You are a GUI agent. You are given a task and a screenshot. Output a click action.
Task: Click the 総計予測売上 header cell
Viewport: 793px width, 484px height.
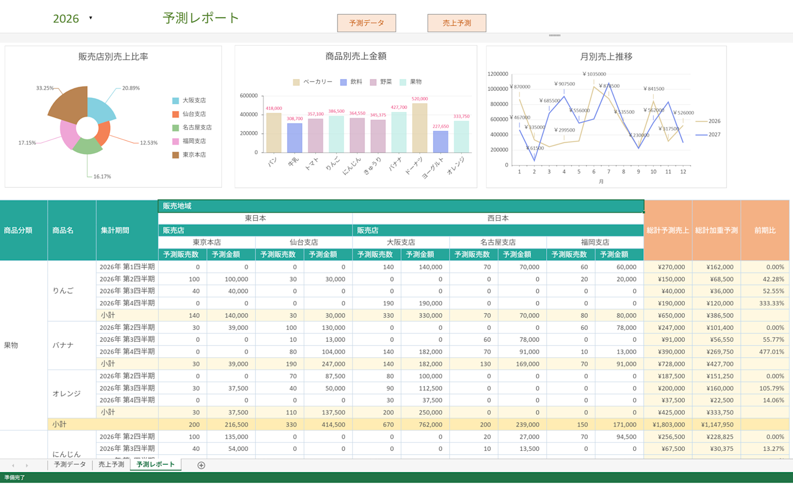tap(668, 230)
